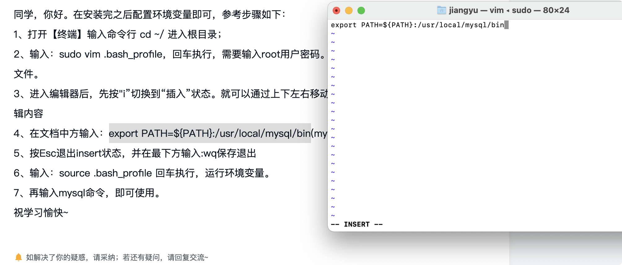Click the closing line '祝学习愉快~'
The image size is (622, 265).
pyautogui.click(x=41, y=213)
